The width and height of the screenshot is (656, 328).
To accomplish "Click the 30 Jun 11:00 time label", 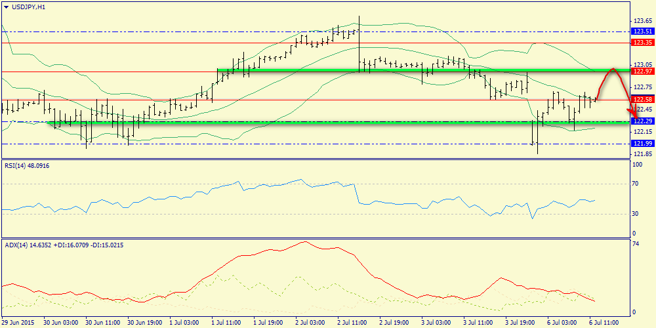I will pyautogui.click(x=102, y=323).
